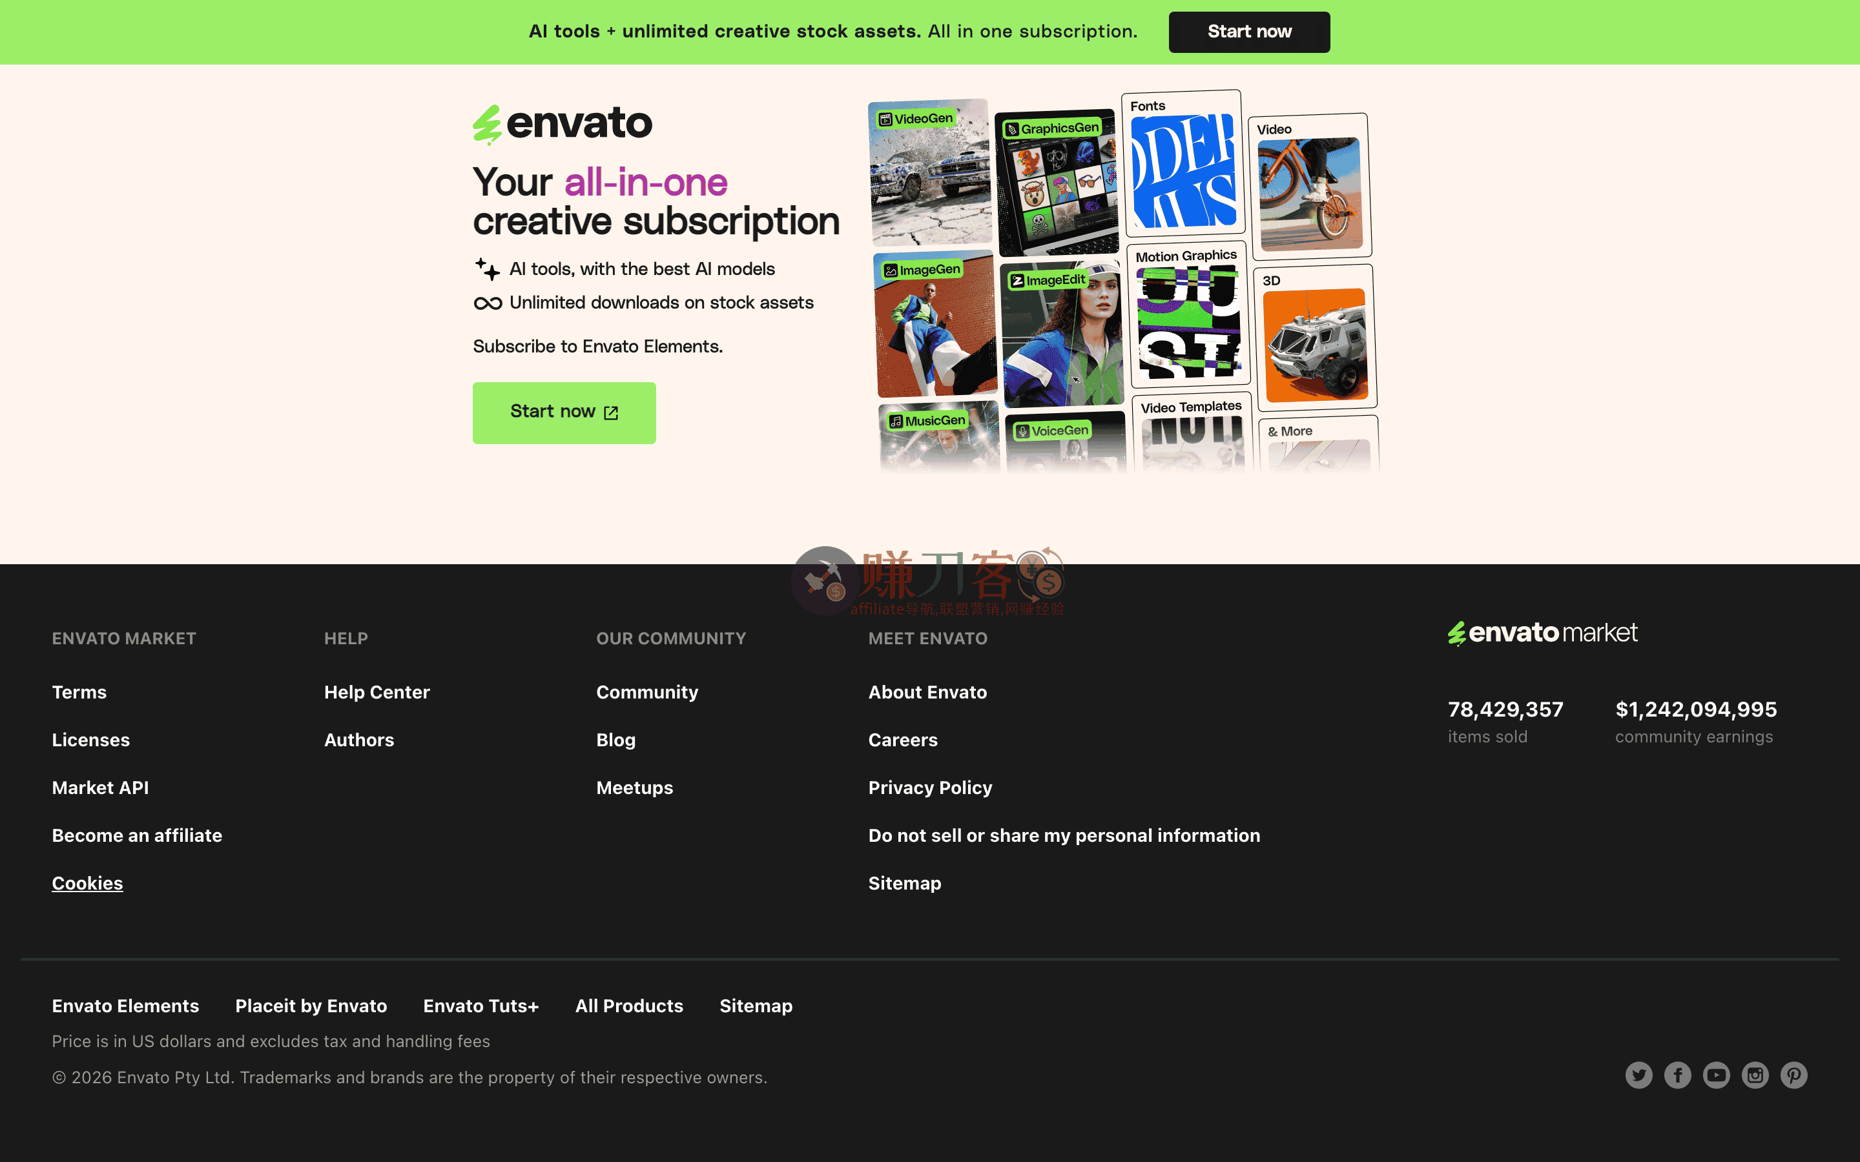Select the VideoGen tool badge icon
The image size is (1860, 1162).
point(885,119)
